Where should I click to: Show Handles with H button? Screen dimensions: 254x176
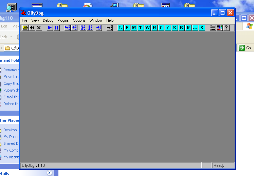(x=154, y=28)
